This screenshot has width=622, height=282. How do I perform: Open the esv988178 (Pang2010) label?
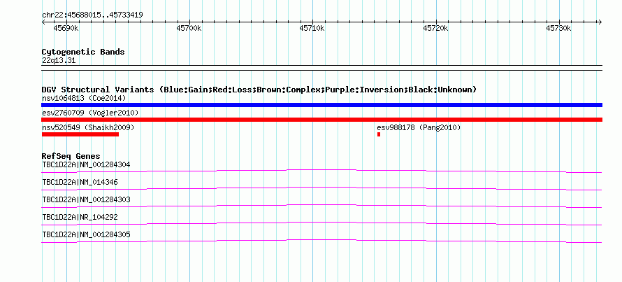pyautogui.click(x=419, y=127)
